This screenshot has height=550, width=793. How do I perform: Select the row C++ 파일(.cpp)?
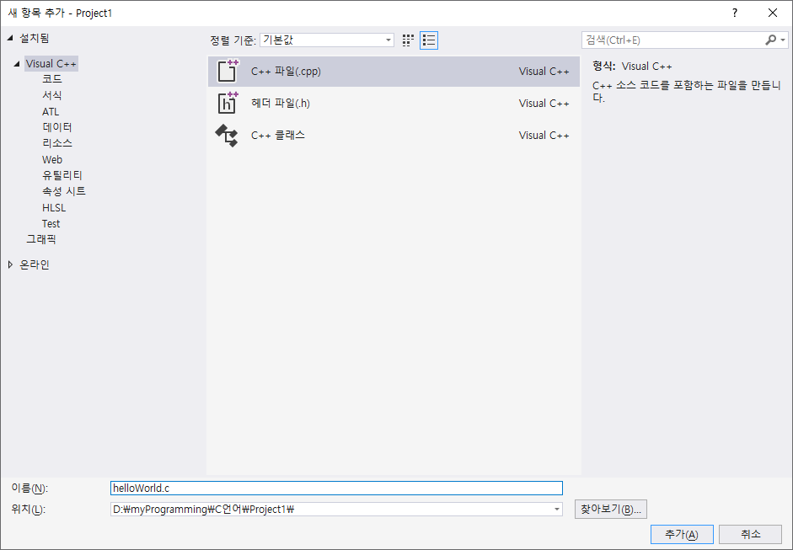click(394, 72)
